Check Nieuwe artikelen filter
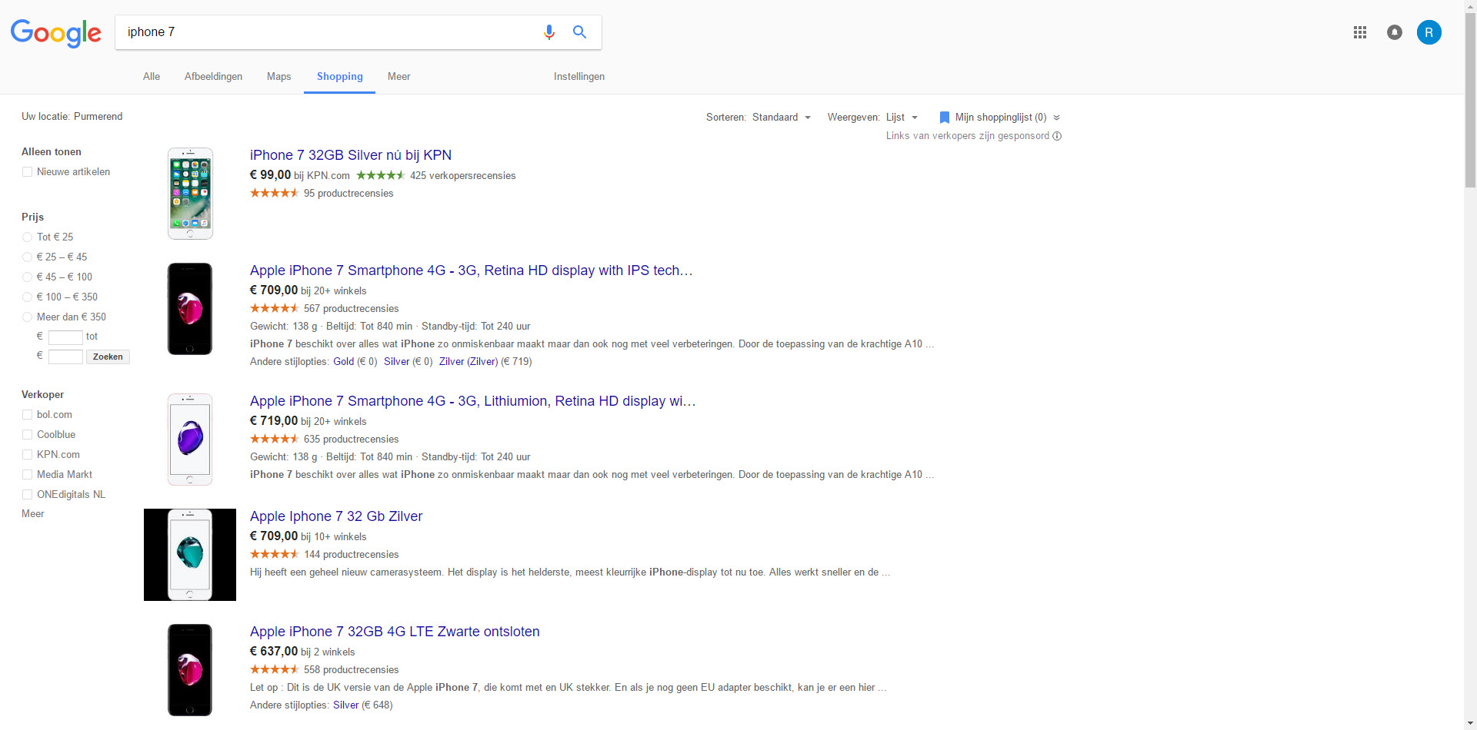The width and height of the screenshot is (1477, 730). [x=27, y=172]
